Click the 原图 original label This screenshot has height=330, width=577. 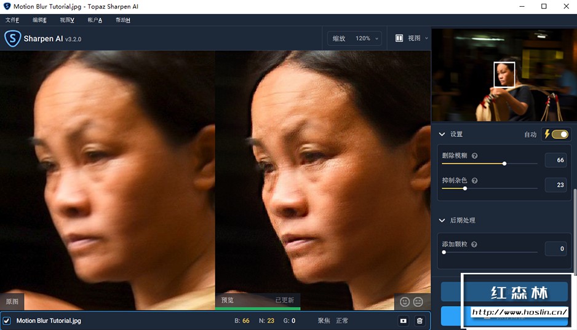(x=12, y=301)
